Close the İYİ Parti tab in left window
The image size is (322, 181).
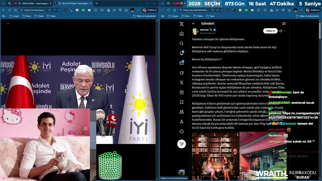pyautogui.click(x=91, y=3)
